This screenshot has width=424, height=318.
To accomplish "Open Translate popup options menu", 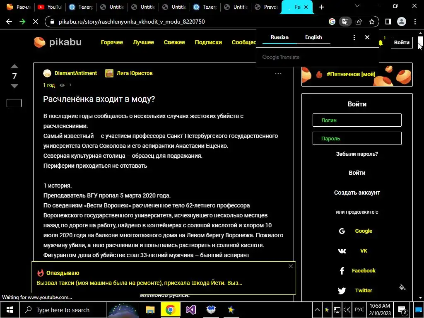I will pos(354,37).
